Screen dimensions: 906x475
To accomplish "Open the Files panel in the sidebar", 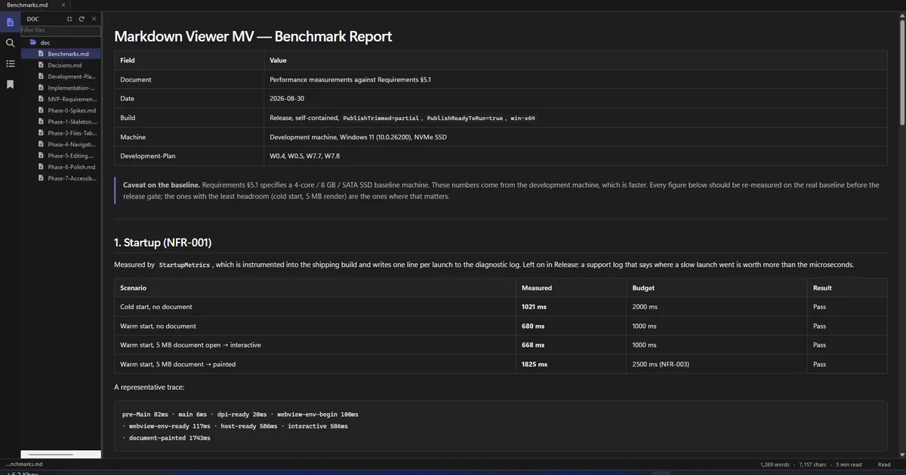I will [10, 22].
